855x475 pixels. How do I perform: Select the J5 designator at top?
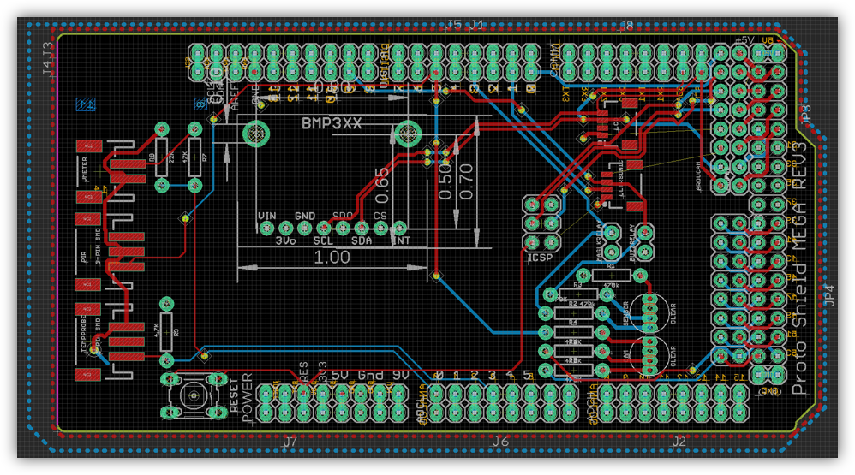pyautogui.click(x=454, y=25)
